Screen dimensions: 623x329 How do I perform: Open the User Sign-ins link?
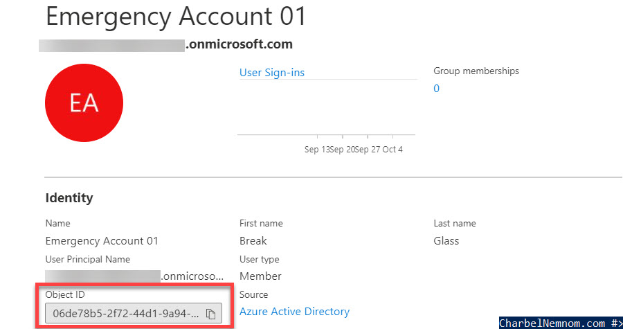click(272, 73)
